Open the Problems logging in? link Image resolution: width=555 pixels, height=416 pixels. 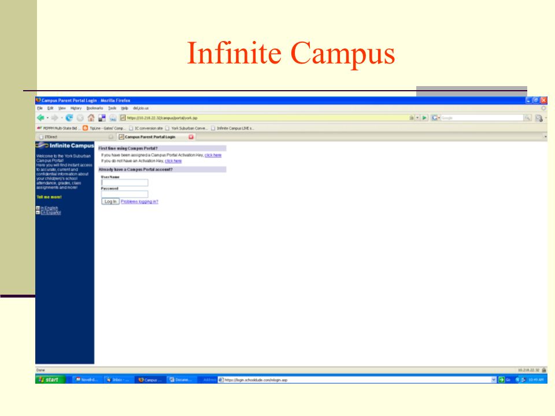[139, 202]
